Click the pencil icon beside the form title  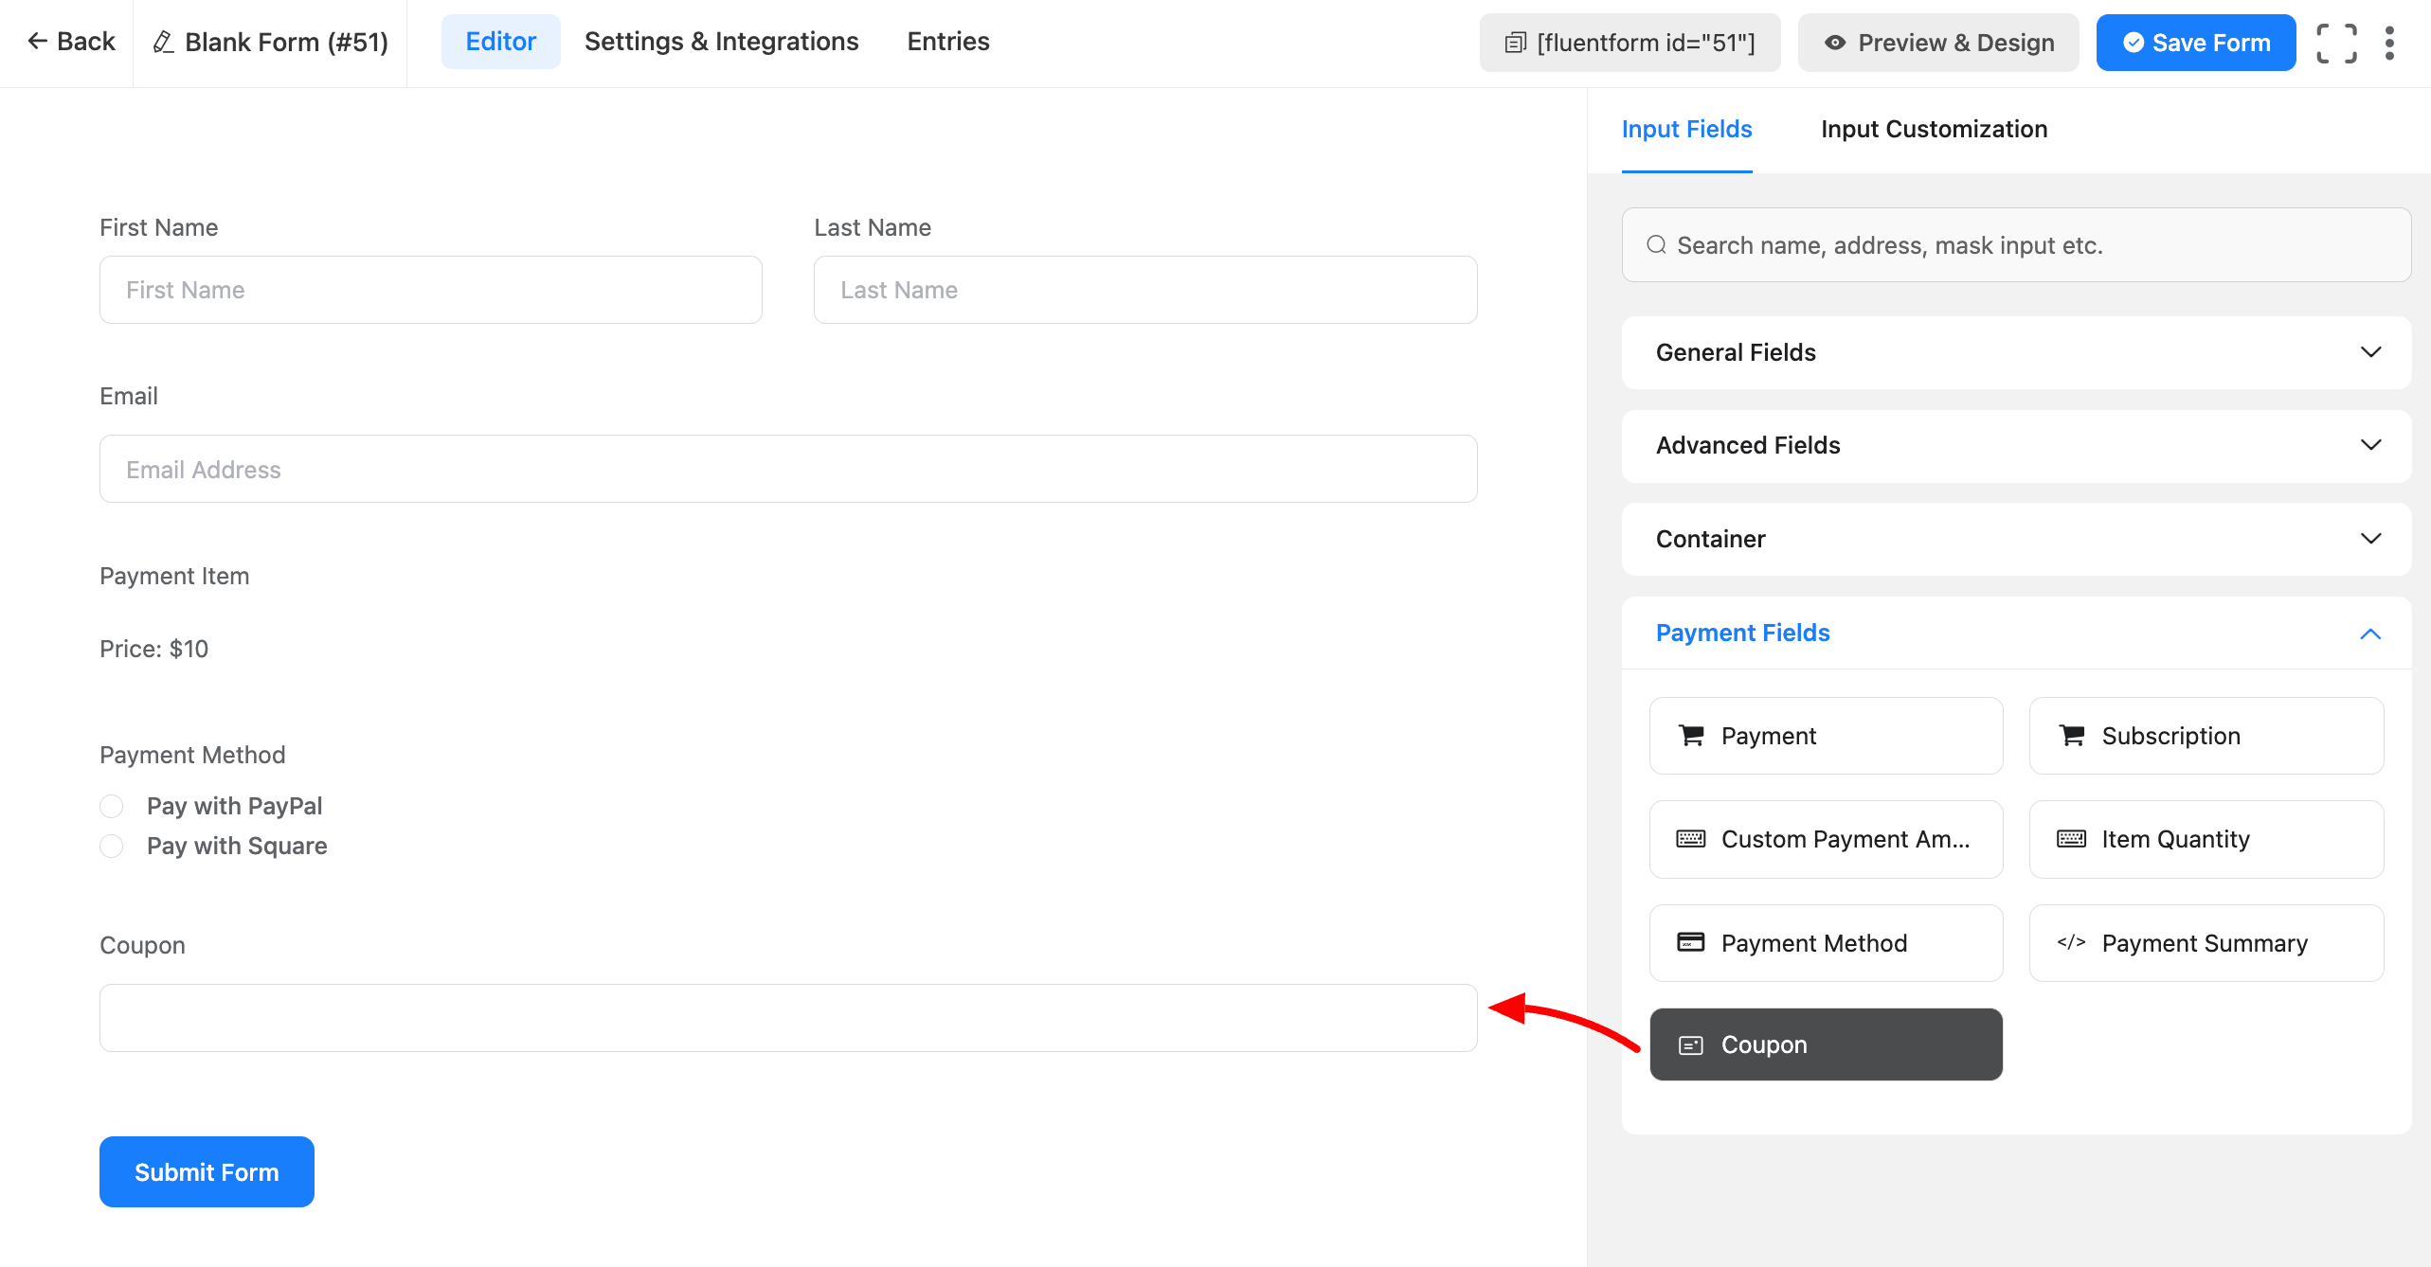(x=163, y=43)
